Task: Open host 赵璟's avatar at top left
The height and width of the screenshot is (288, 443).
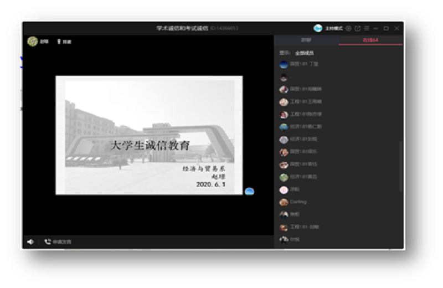Action: pyautogui.click(x=33, y=42)
